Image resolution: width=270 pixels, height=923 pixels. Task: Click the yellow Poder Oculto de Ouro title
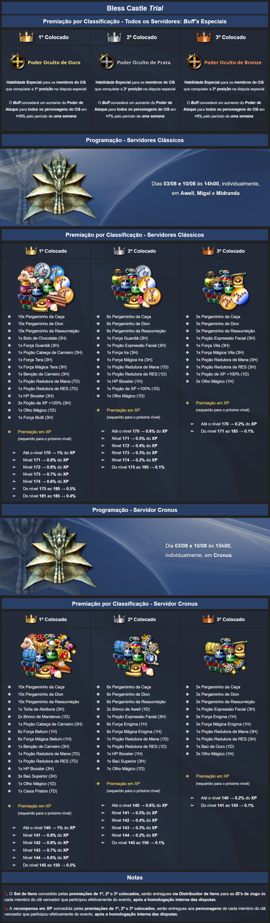point(54,62)
